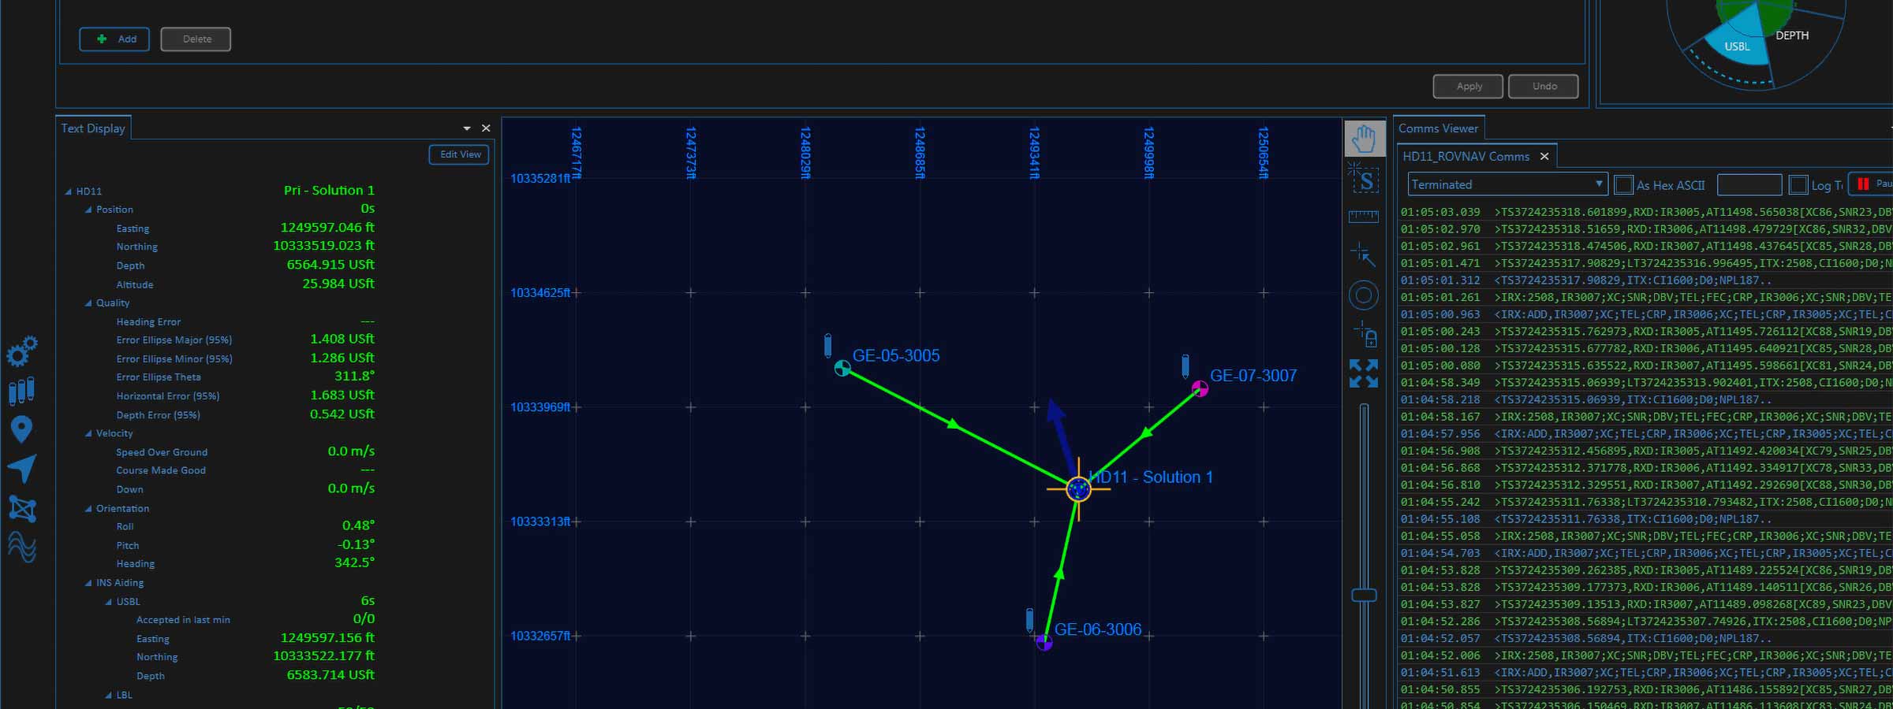Collapse the INS Aiding tree section

(x=88, y=584)
